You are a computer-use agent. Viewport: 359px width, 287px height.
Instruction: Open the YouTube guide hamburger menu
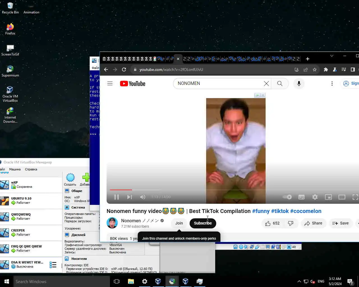click(110, 84)
